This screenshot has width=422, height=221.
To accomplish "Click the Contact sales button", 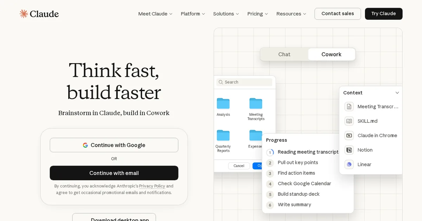I will coord(338,14).
